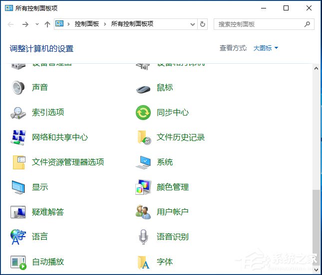This screenshot has height=275, width=322.
Task: Select 控制面板 in the address breadcrumb
Action: [87, 24]
